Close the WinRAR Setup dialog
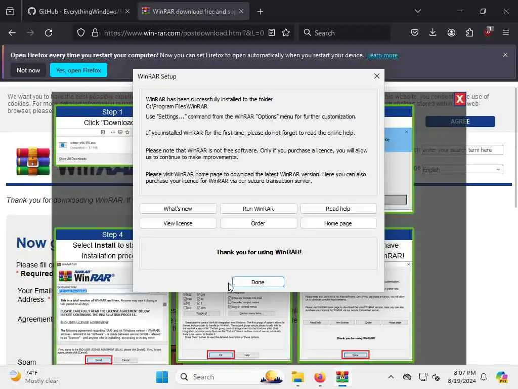Viewport: 518px width, 389px height. [376, 76]
